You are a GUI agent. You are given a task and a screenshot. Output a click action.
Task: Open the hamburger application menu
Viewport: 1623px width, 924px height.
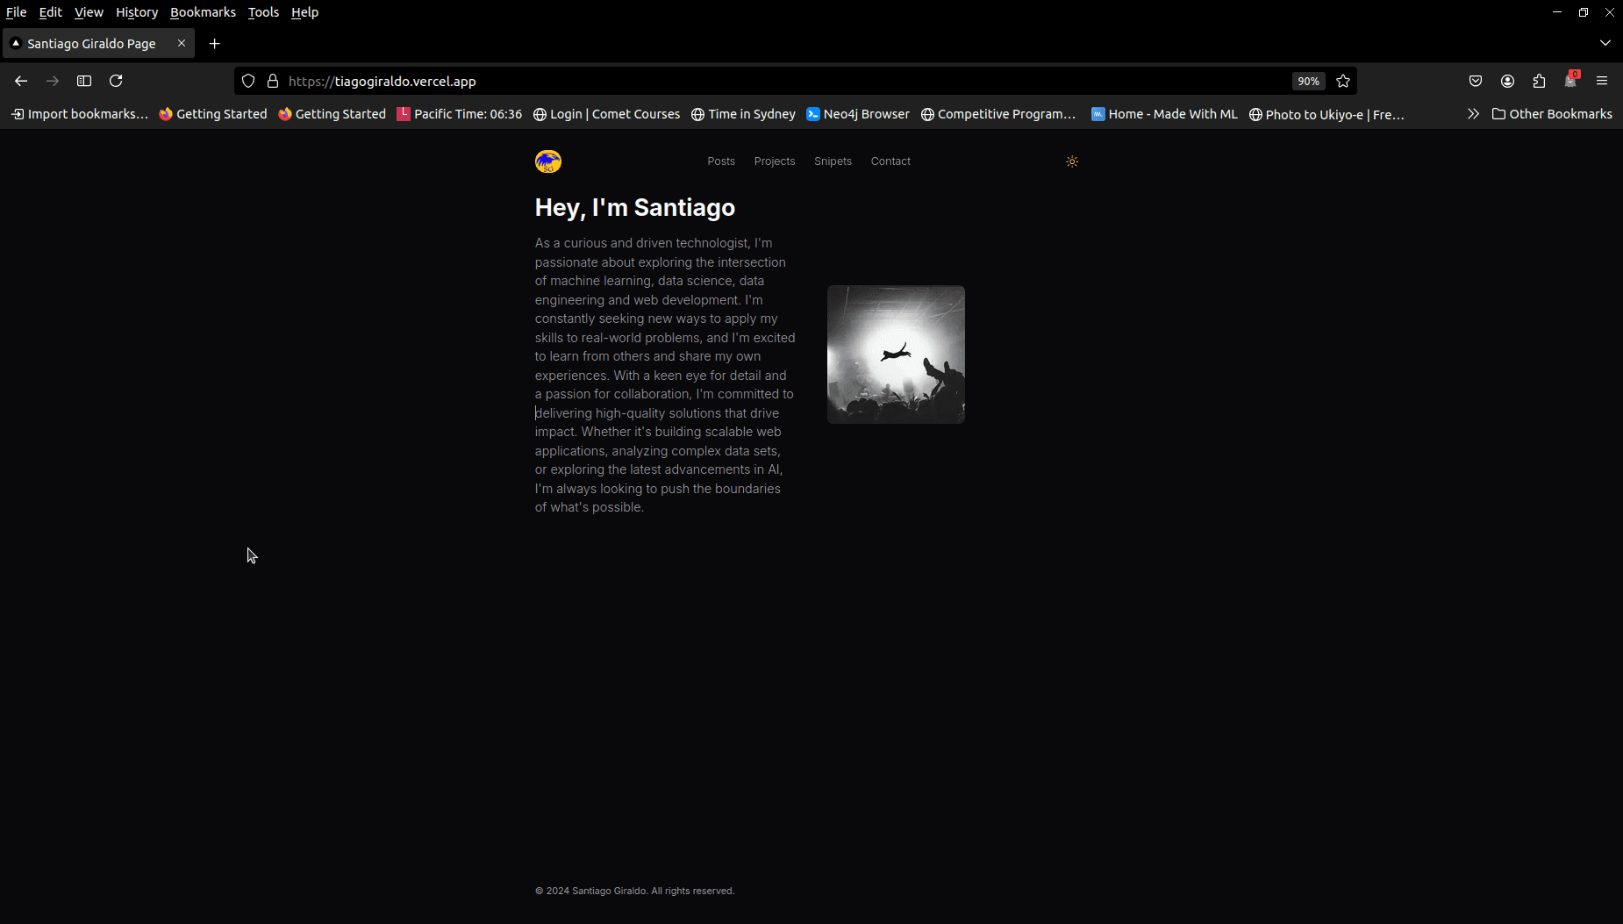tap(1602, 81)
